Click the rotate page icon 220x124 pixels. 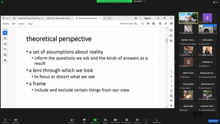point(171,91)
